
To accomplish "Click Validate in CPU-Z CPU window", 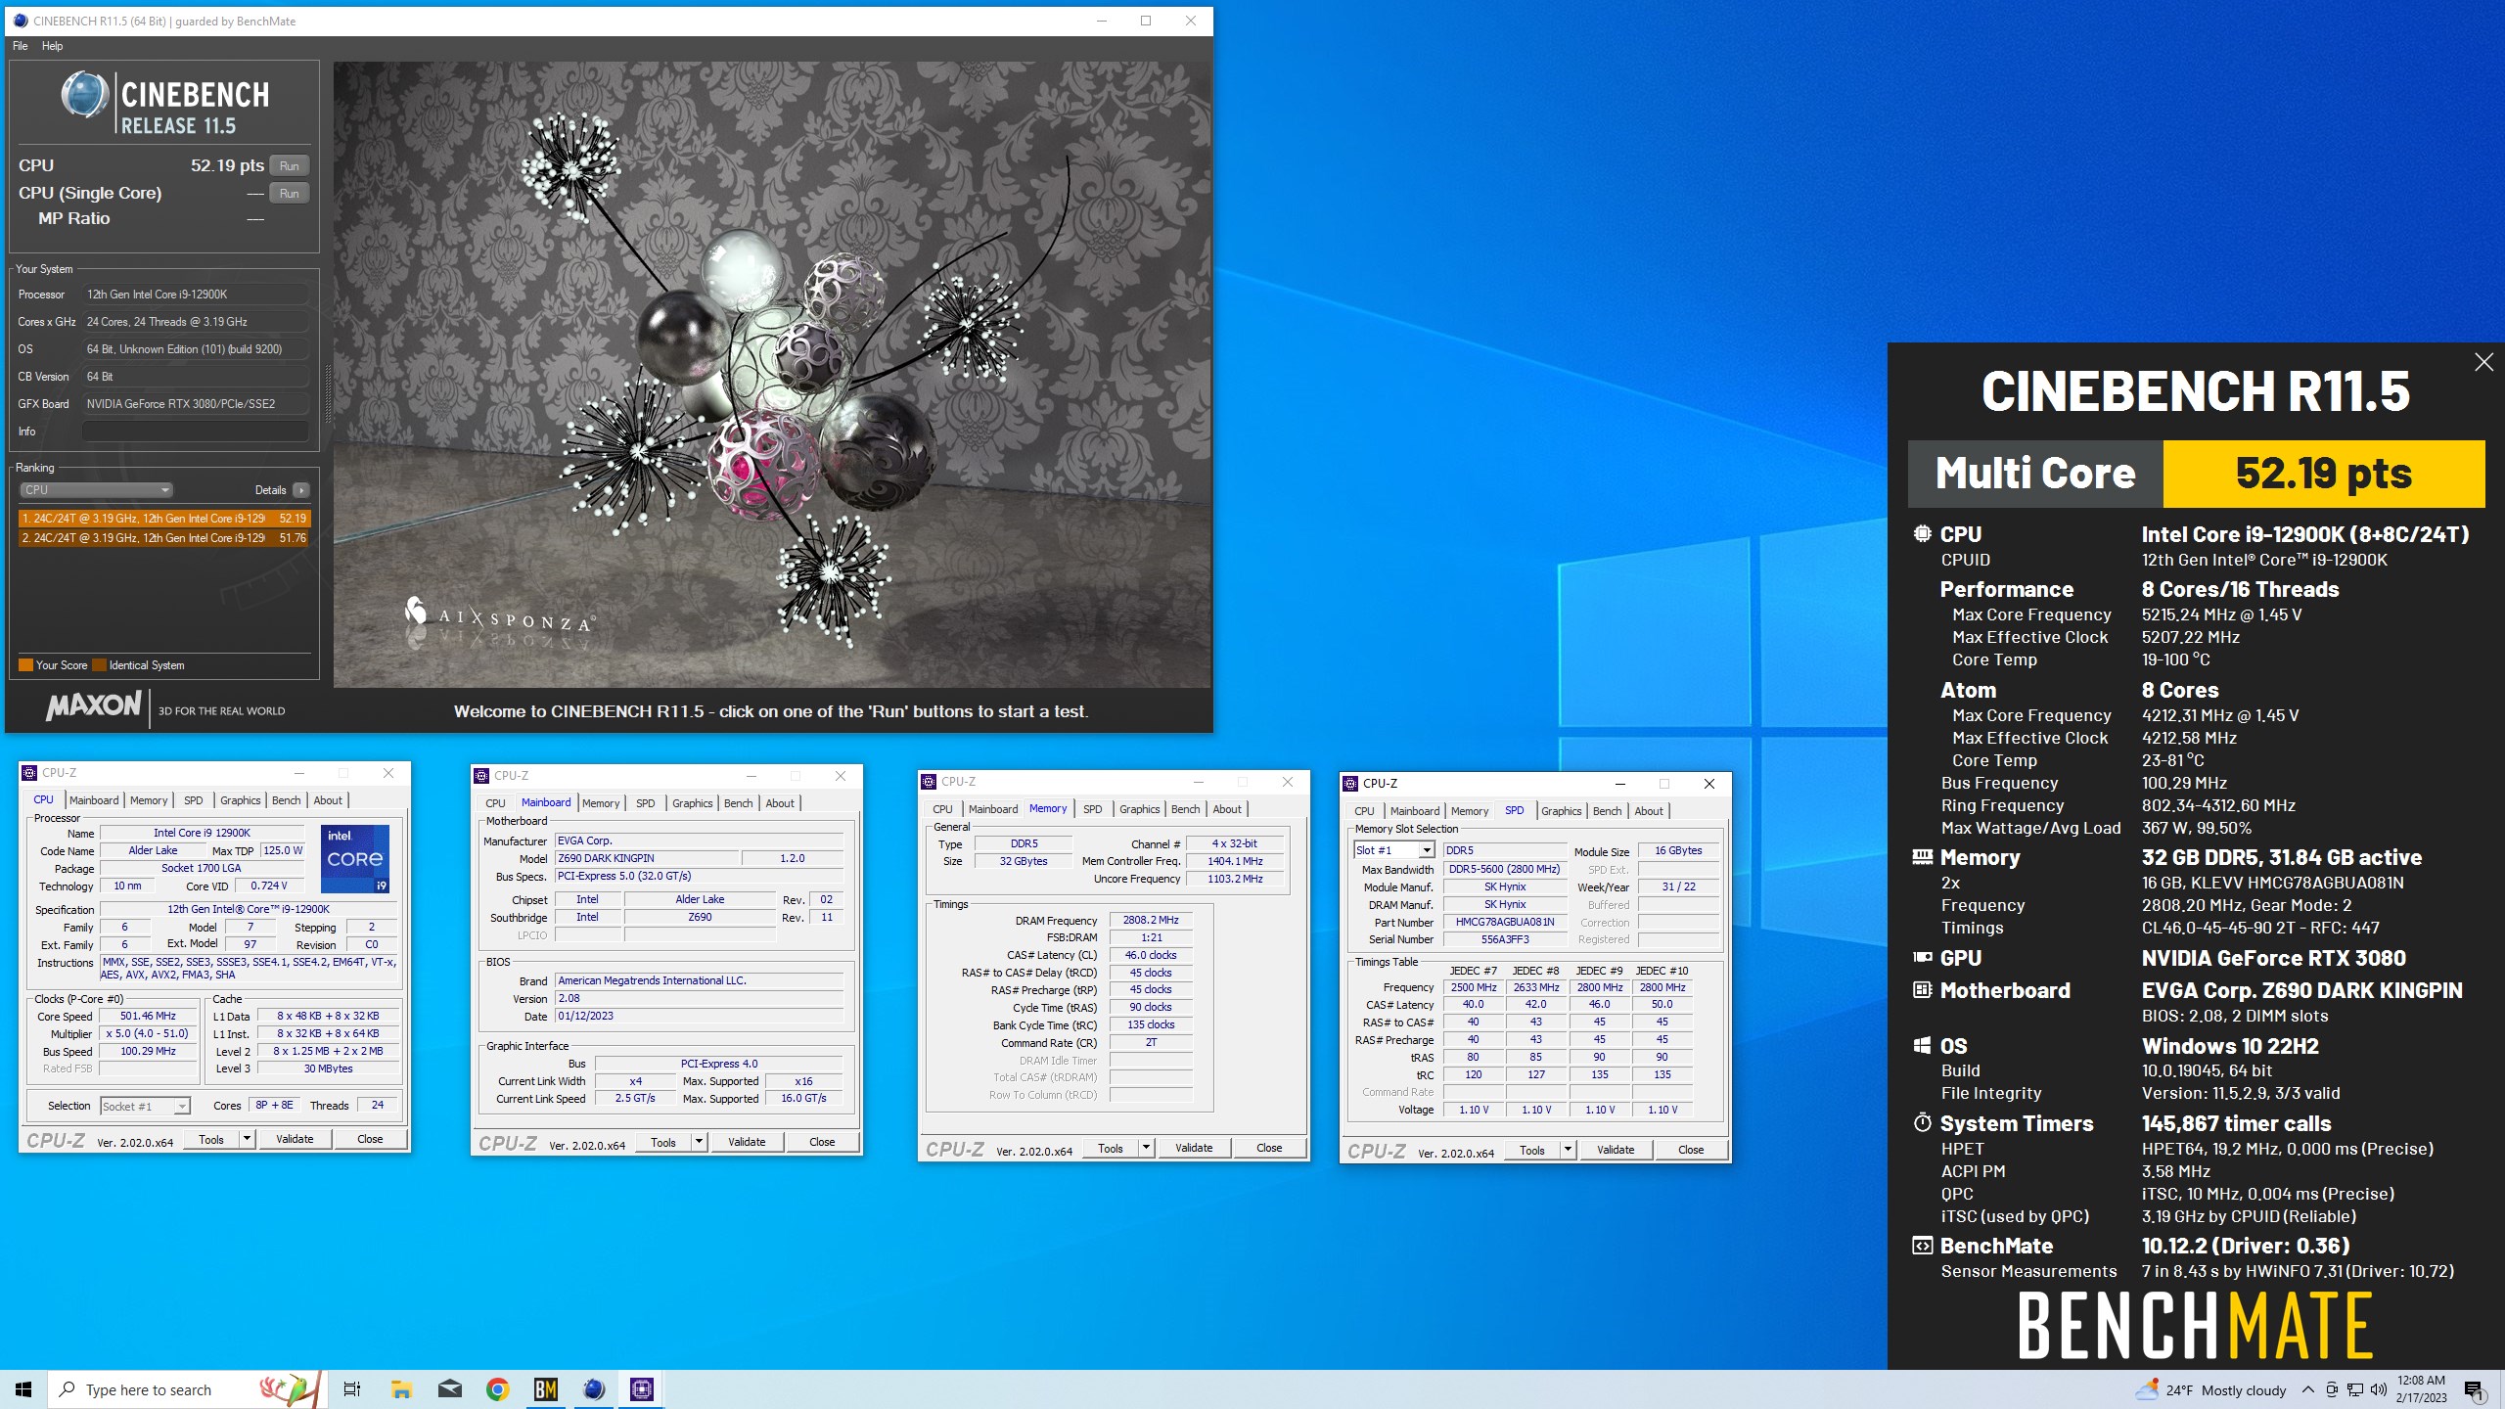I will point(295,1139).
